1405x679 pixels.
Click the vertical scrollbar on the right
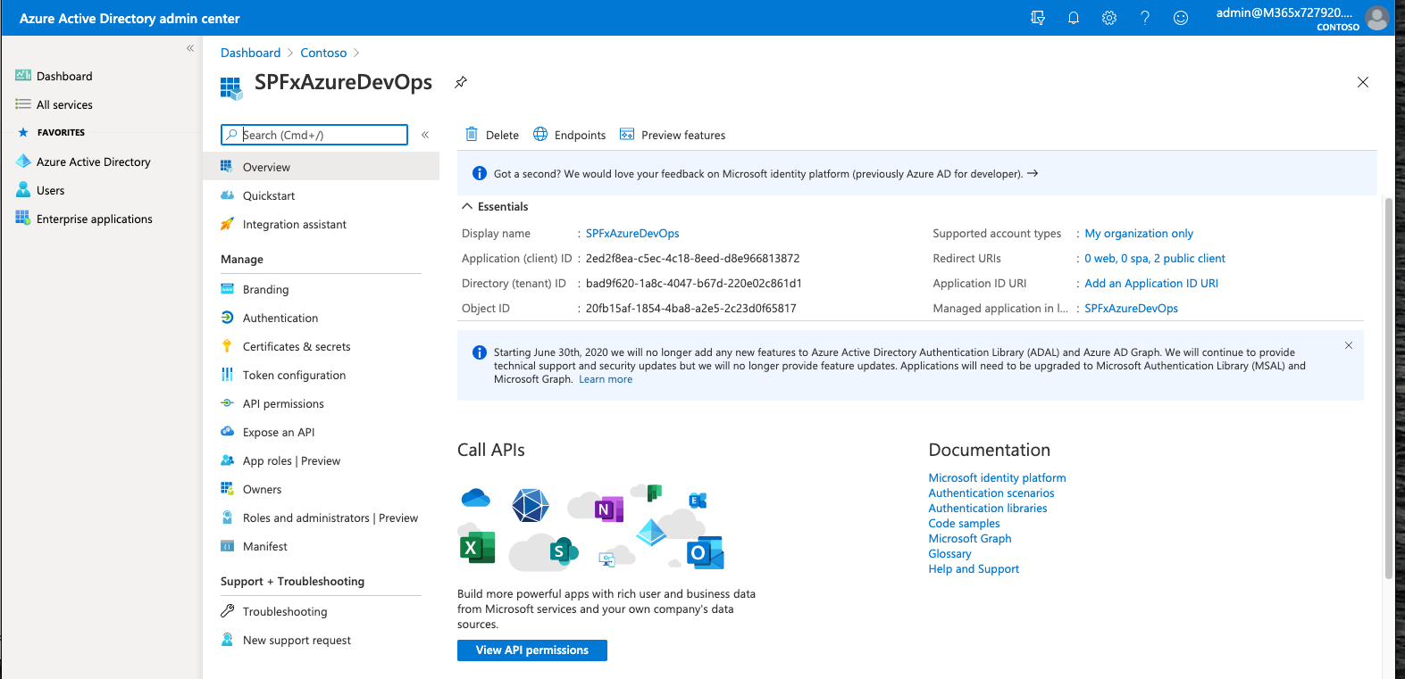coord(1388,384)
